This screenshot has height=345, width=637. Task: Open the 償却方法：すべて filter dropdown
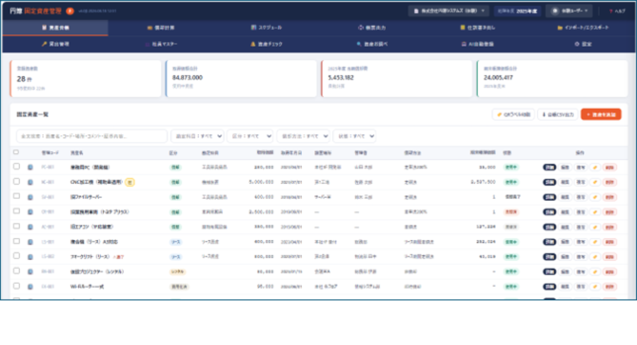pyautogui.click(x=303, y=136)
